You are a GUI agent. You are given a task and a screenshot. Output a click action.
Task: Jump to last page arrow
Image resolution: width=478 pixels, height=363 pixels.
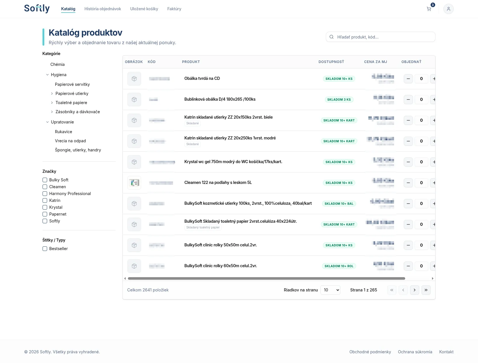426,290
